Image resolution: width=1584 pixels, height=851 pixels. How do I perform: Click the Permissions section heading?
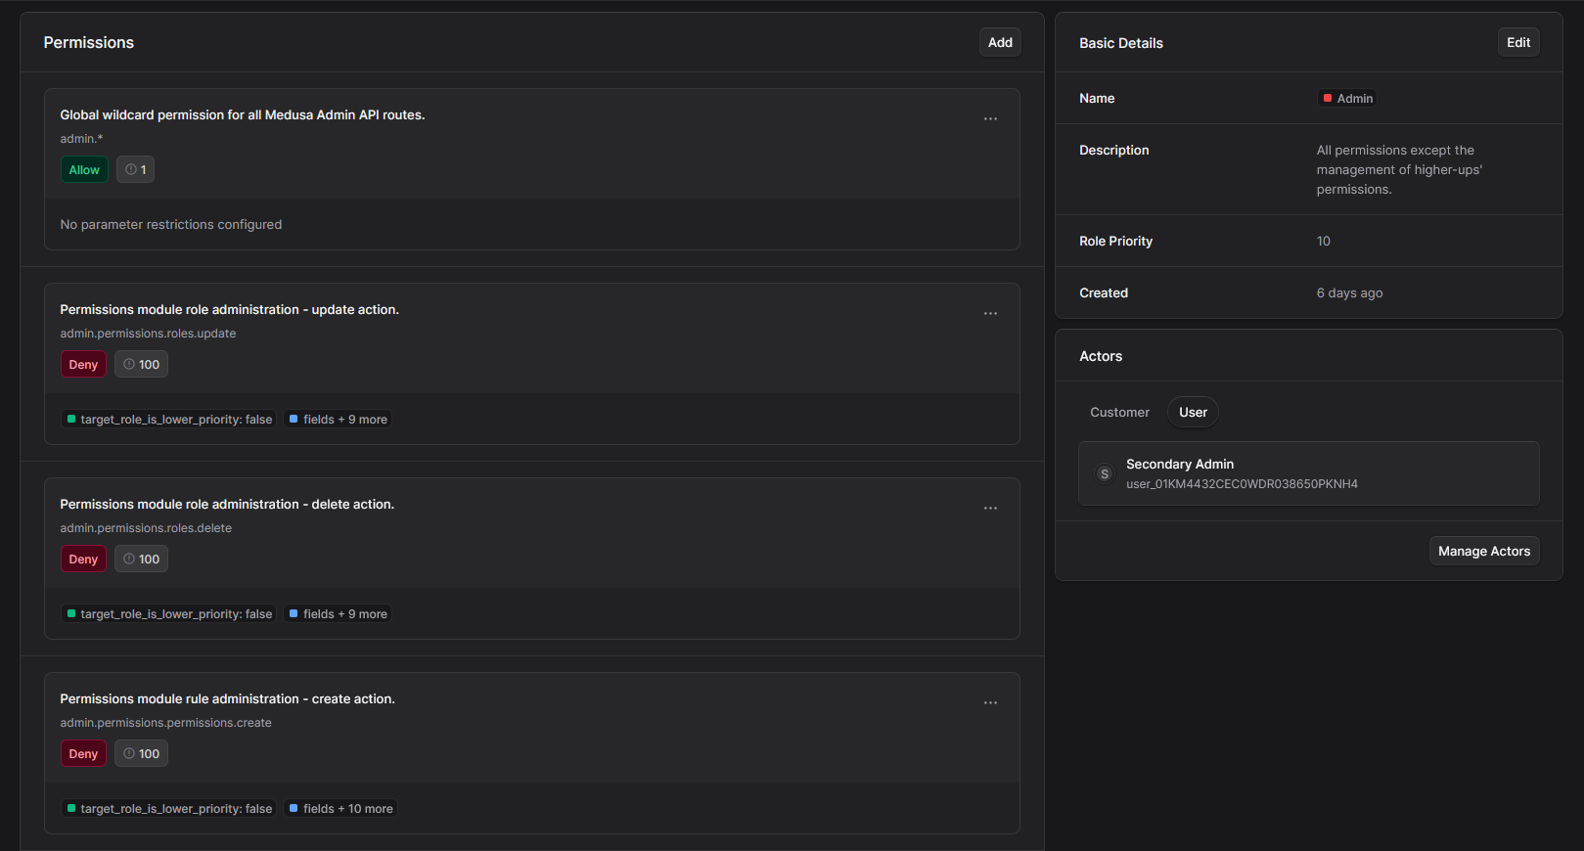(89, 42)
